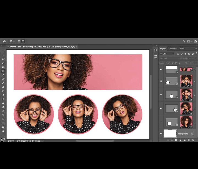Select the Lasso tool
The height and width of the screenshot is (169, 198).
point(3,59)
